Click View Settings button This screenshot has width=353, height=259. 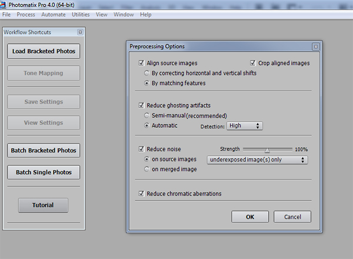point(44,123)
